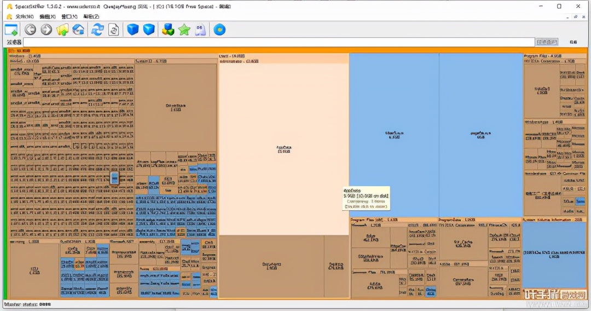Toggle the colored blocks icon
Image resolution: width=591 pixels, height=311 pixels.
168,30
